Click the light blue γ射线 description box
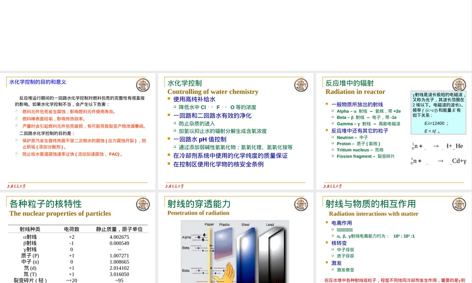This screenshot has height=283, width=472. pyautogui.click(x=438, y=113)
